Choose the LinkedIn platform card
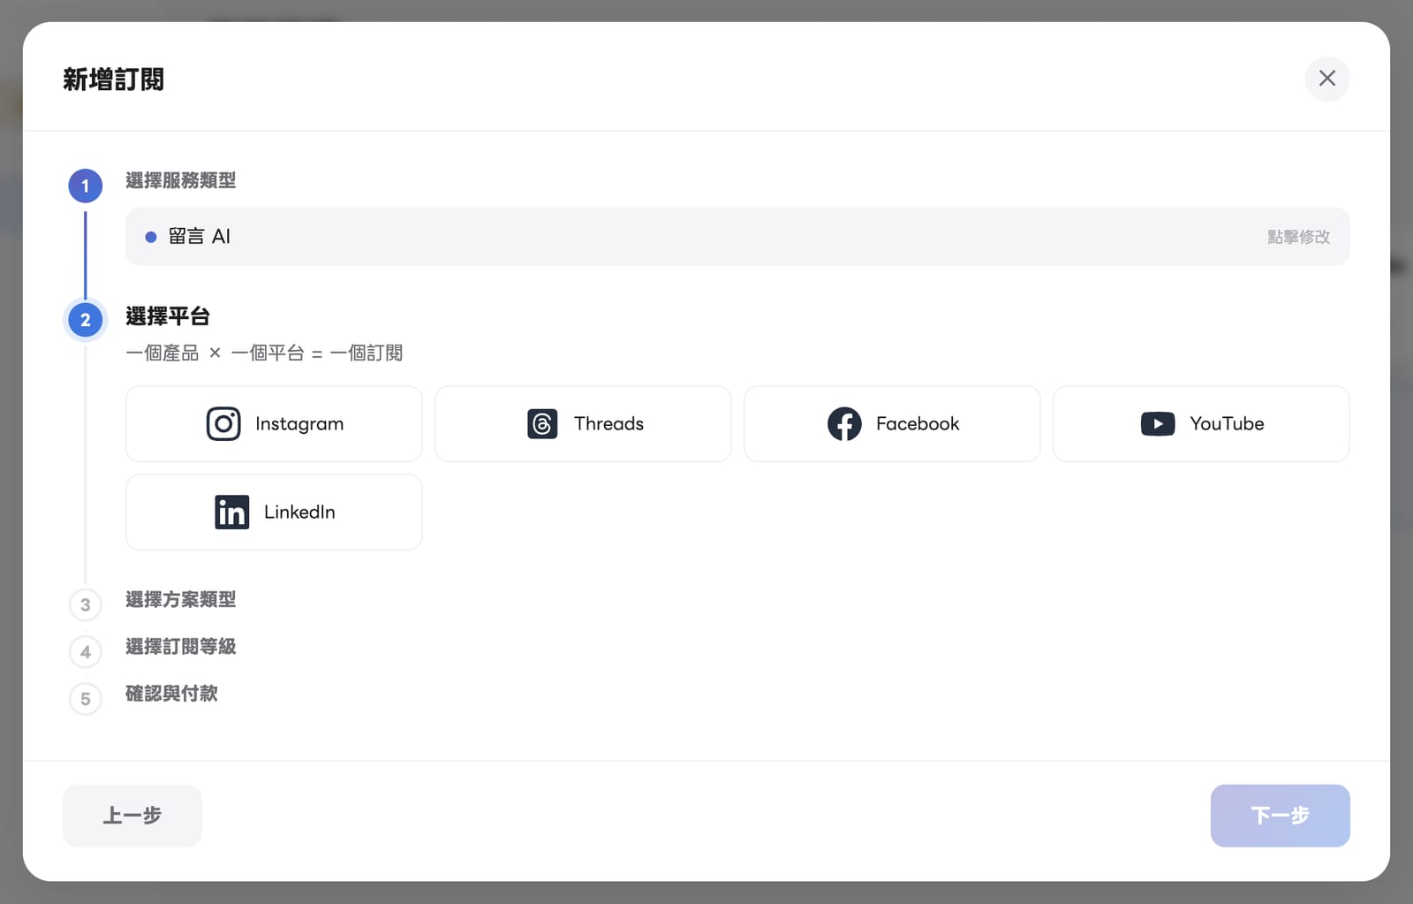Image resolution: width=1413 pixels, height=904 pixels. 274,512
